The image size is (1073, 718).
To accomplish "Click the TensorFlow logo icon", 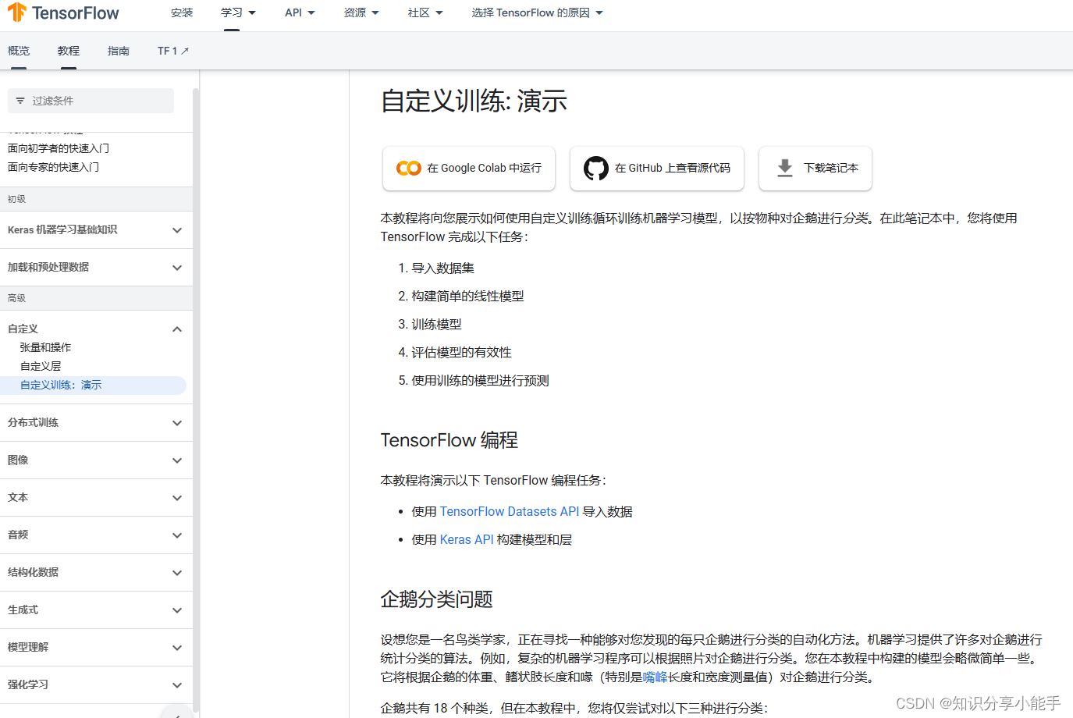I will tap(17, 12).
